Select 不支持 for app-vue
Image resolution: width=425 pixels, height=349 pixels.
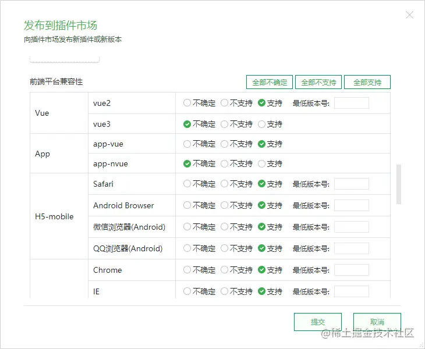tap(224, 144)
